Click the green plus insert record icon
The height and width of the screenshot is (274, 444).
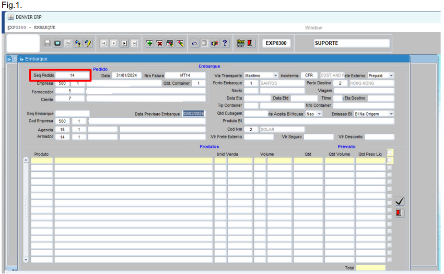coord(149,43)
